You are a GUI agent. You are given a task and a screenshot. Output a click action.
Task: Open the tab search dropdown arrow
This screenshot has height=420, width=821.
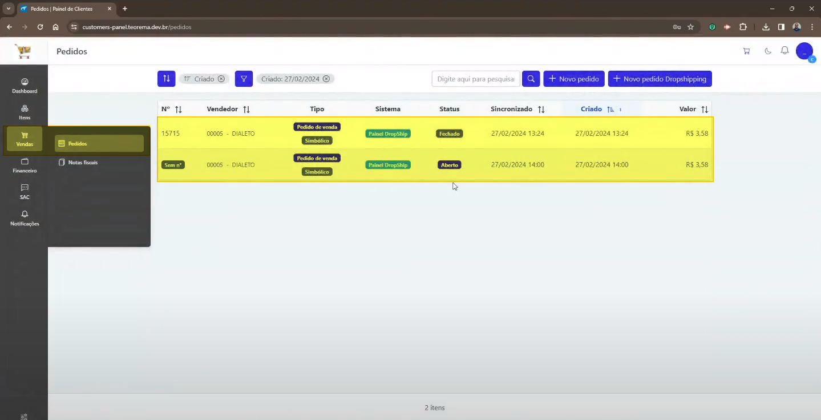coord(9,9)
